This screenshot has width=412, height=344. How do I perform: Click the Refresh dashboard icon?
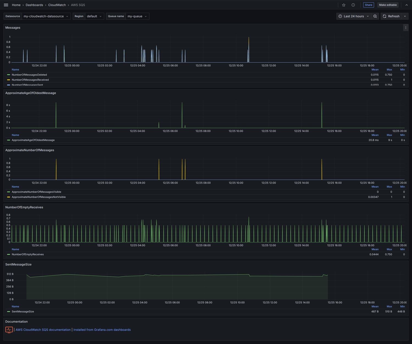[384, 16]
